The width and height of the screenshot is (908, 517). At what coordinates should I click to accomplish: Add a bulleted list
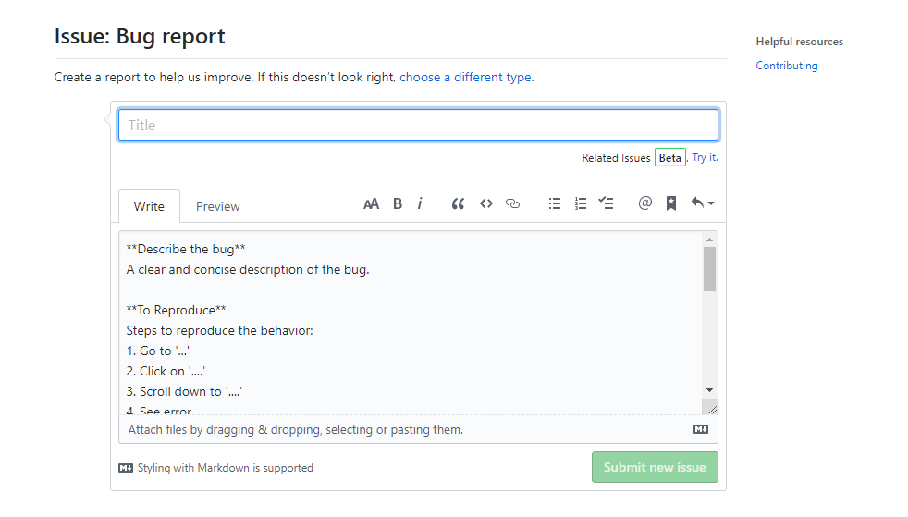pos(555,203)
